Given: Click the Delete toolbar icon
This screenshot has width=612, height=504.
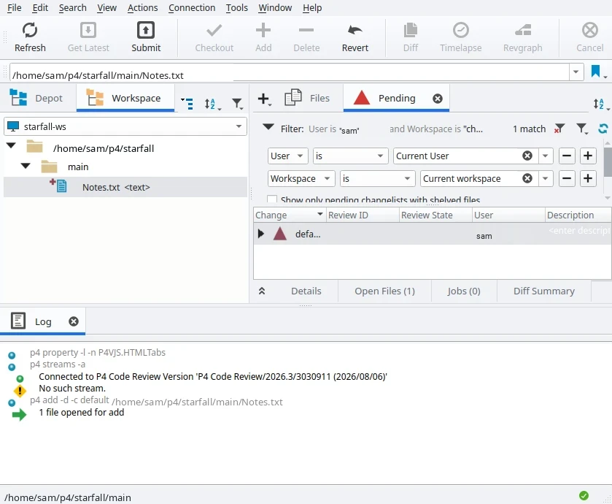Looking at the screenshot, I should click(x=306, y=31).
